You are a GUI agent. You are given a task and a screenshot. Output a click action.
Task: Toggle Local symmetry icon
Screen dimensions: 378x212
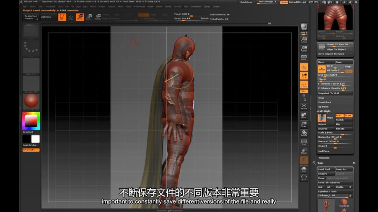coord(304,76)
